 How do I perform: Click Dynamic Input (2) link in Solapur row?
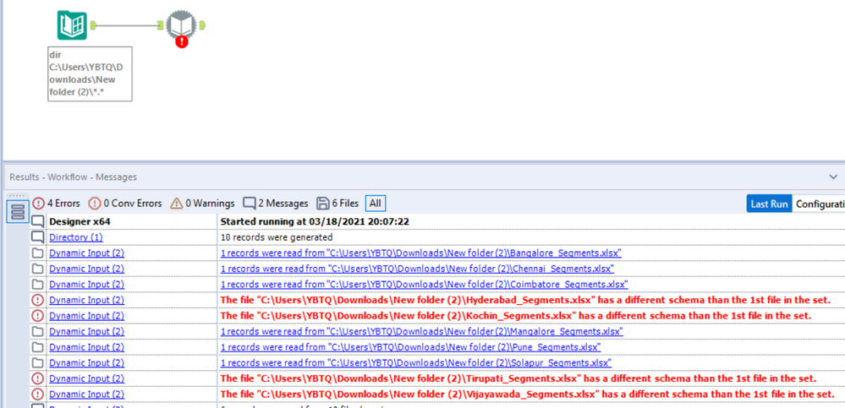pyautogui.click(x=87, y=362)
